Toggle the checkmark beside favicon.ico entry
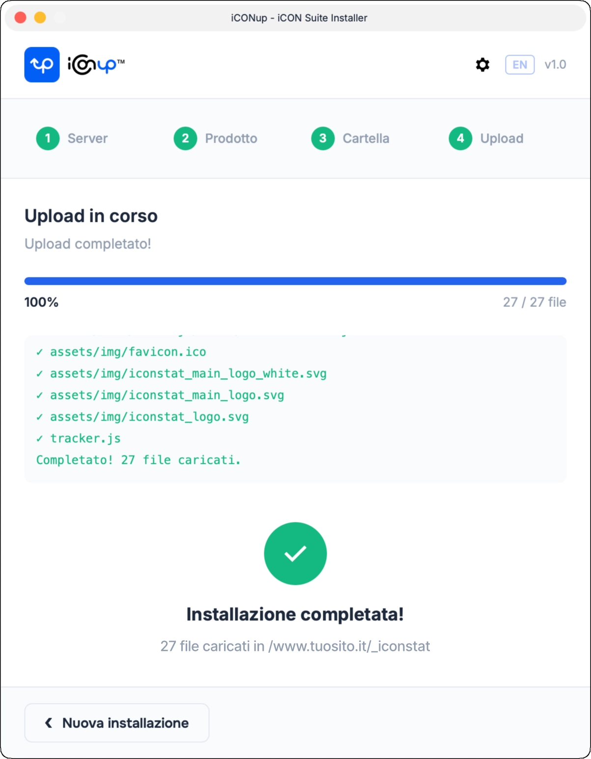This screenshot has width=591, height=759. pos(39,351)
